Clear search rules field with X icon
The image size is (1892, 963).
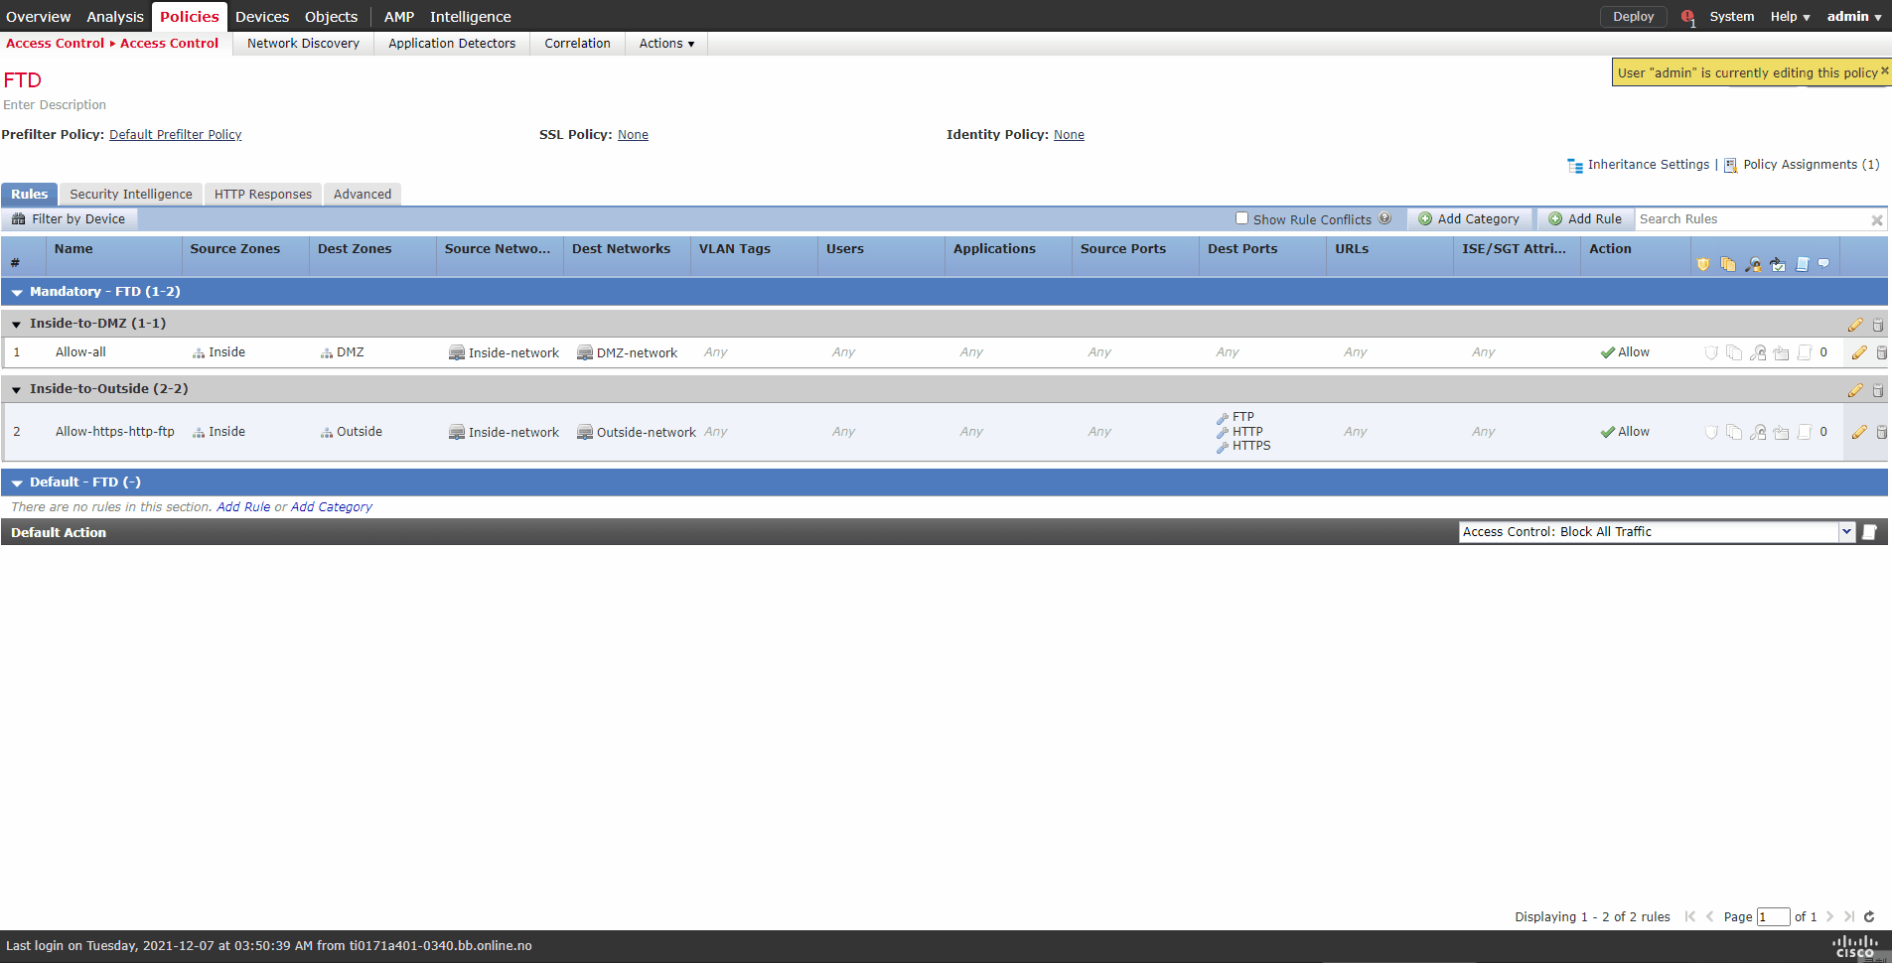(1877, 220)
